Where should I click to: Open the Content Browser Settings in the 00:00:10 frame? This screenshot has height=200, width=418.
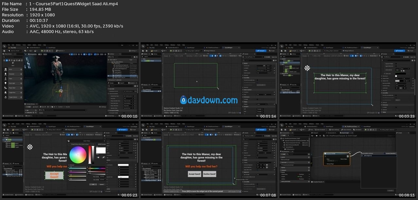(x=102, y=107)
